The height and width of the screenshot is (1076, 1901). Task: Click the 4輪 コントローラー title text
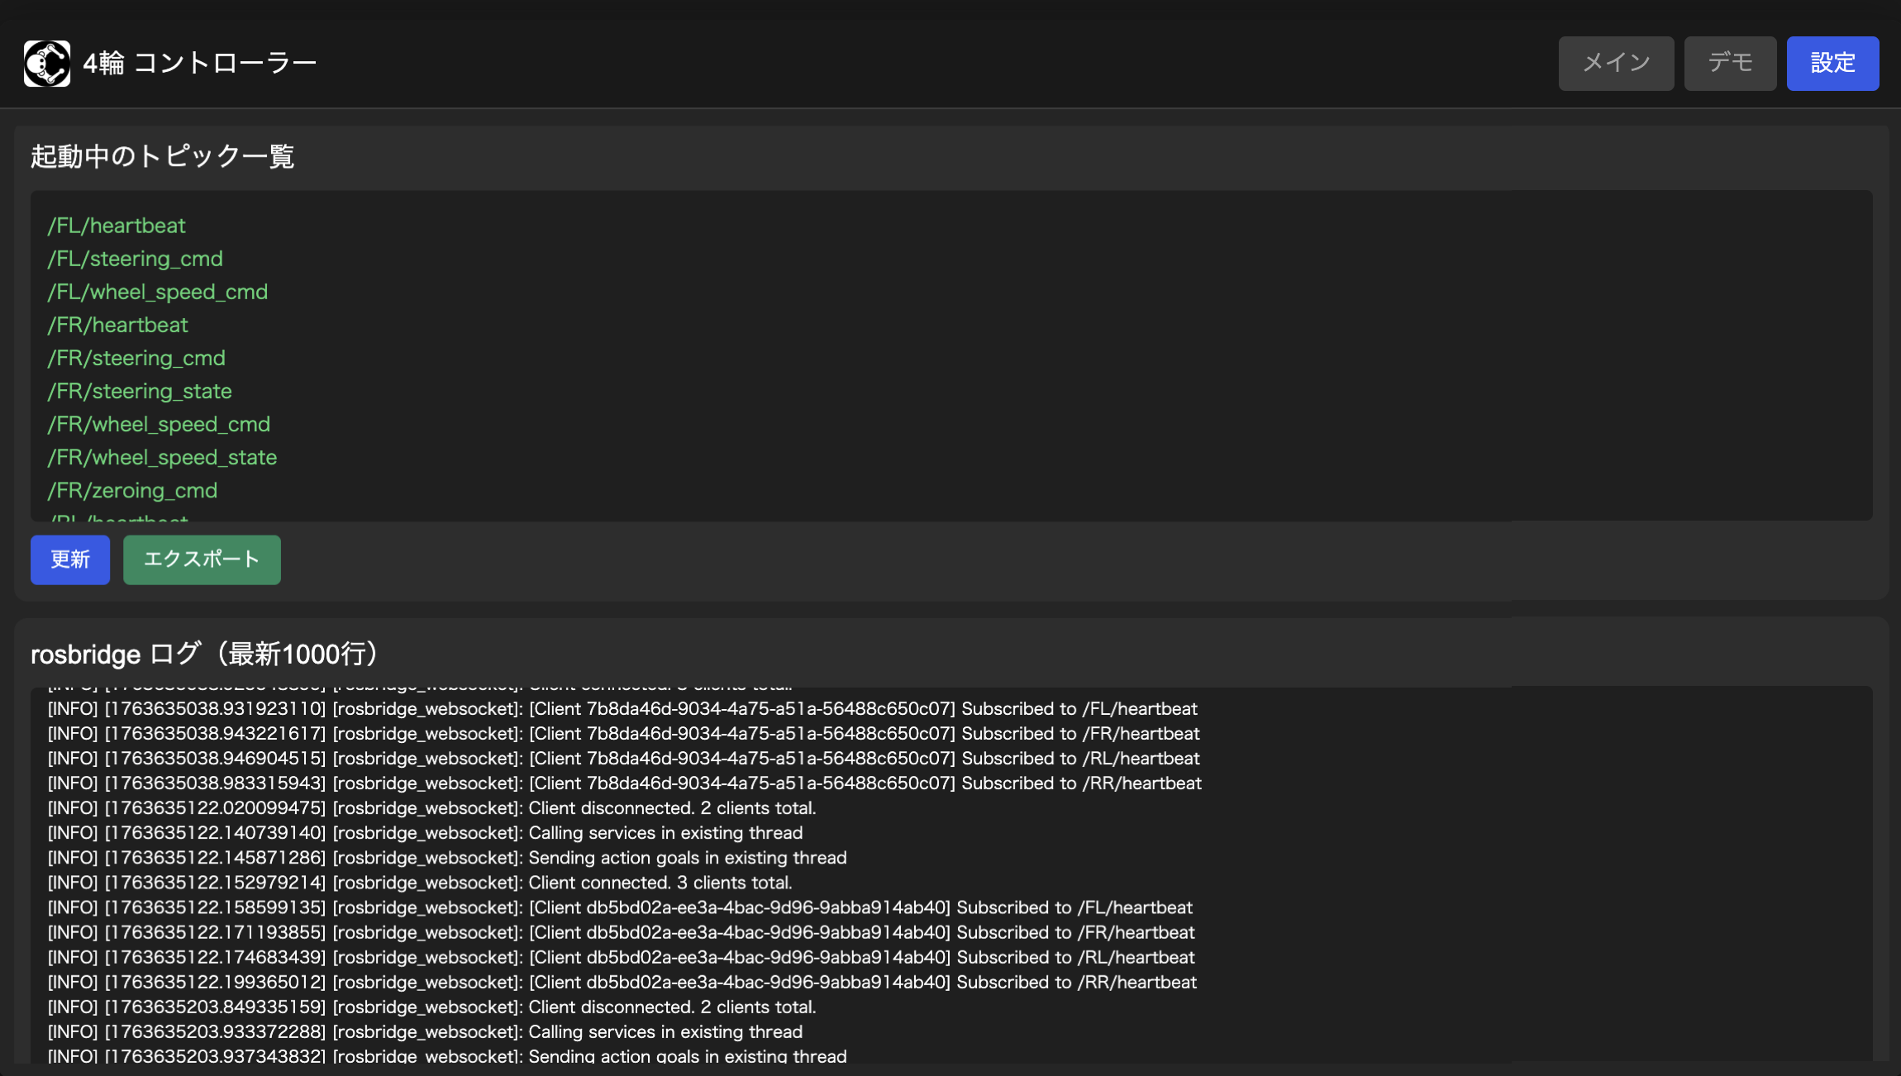[x=200, y=64]
